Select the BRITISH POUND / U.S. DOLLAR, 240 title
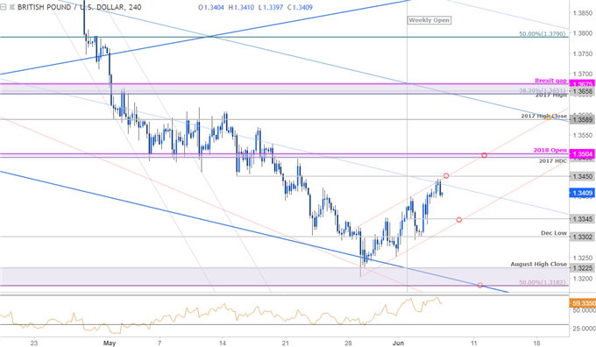Screen dimensions: 596x347 pos(80,7)
